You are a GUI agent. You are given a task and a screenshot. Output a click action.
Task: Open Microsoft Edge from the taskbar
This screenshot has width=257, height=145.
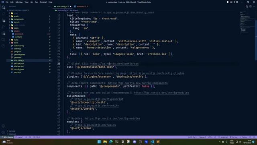click(x=111, y=142)
